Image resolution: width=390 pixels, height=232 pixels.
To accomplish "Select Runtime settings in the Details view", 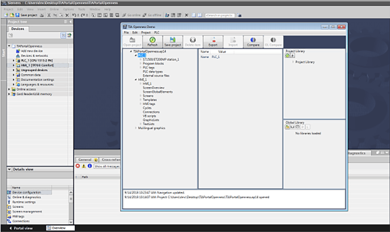I will [24, 202].
